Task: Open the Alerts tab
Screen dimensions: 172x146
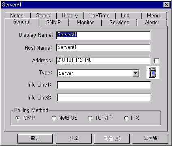Action: click(152, 23)
